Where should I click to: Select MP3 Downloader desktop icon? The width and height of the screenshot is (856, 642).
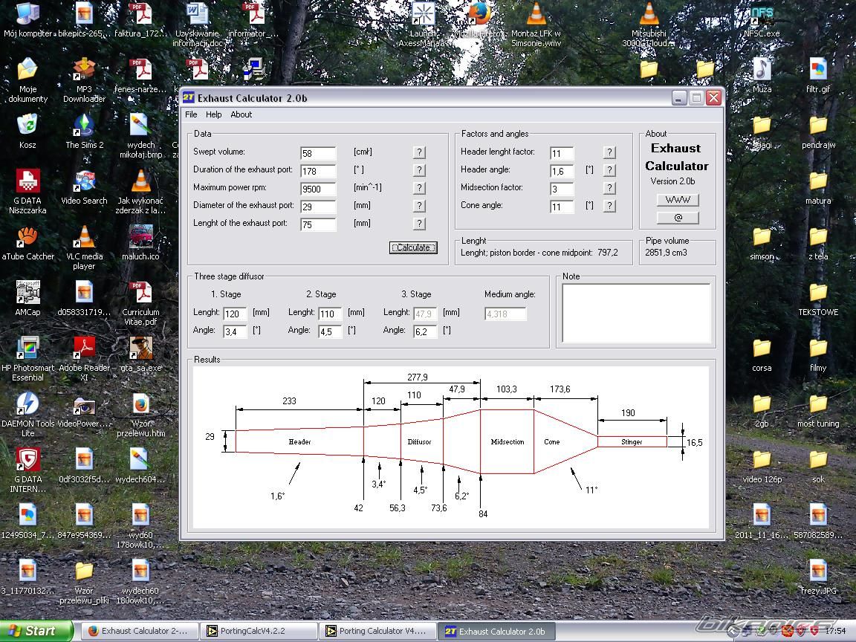pos(84,81)
